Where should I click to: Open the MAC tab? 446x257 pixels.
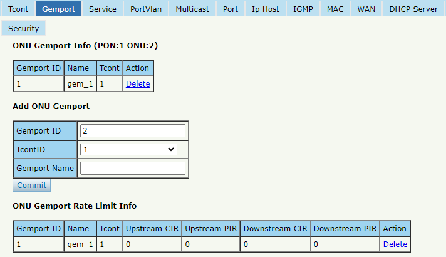point(335,9)
